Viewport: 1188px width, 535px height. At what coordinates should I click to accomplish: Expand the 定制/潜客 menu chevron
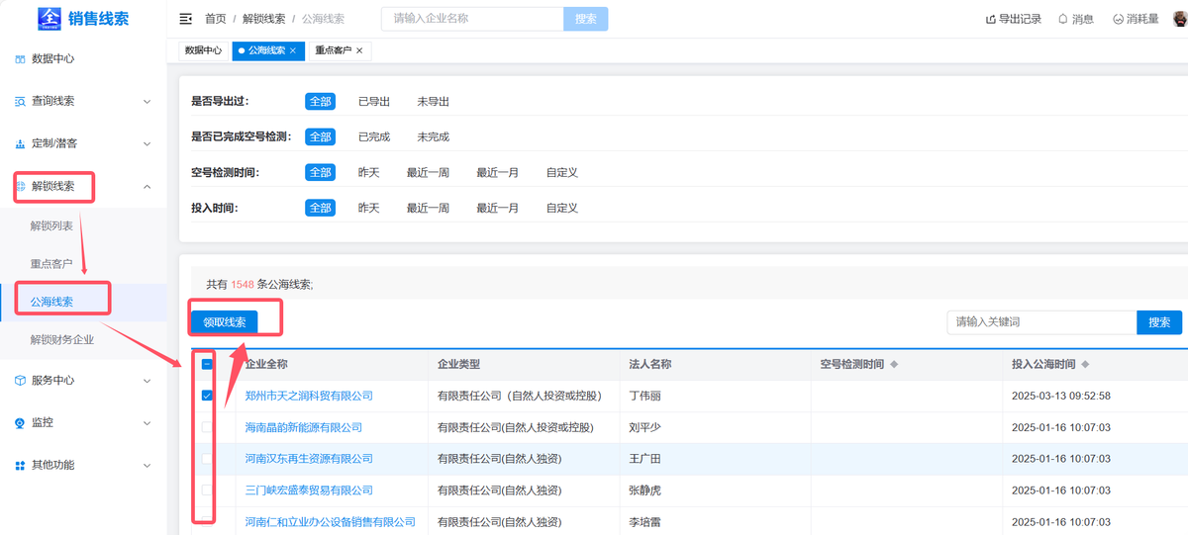click(147, 143)
